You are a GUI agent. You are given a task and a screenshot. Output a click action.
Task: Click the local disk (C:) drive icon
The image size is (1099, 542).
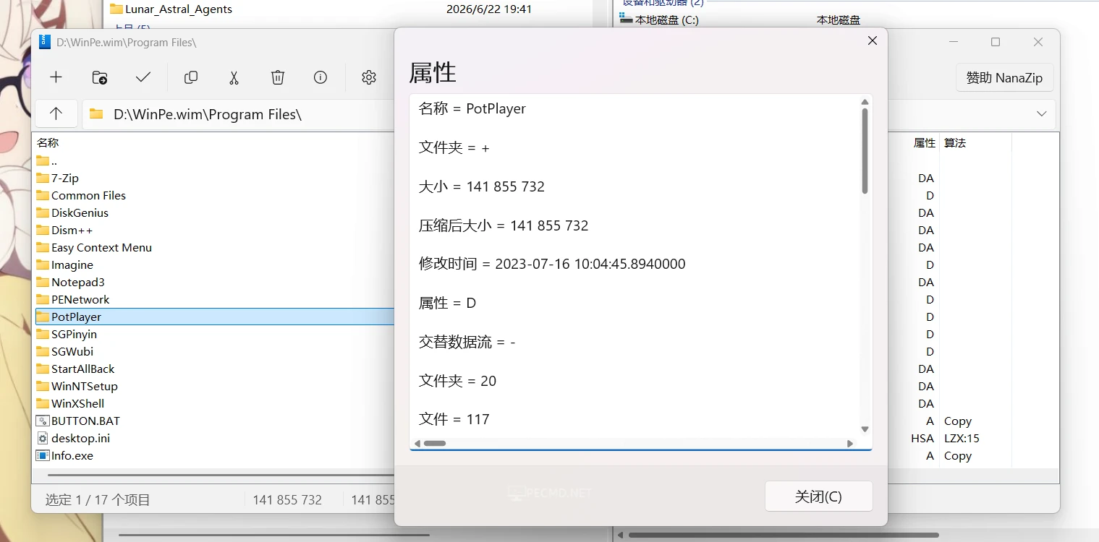tap(627, 20)
